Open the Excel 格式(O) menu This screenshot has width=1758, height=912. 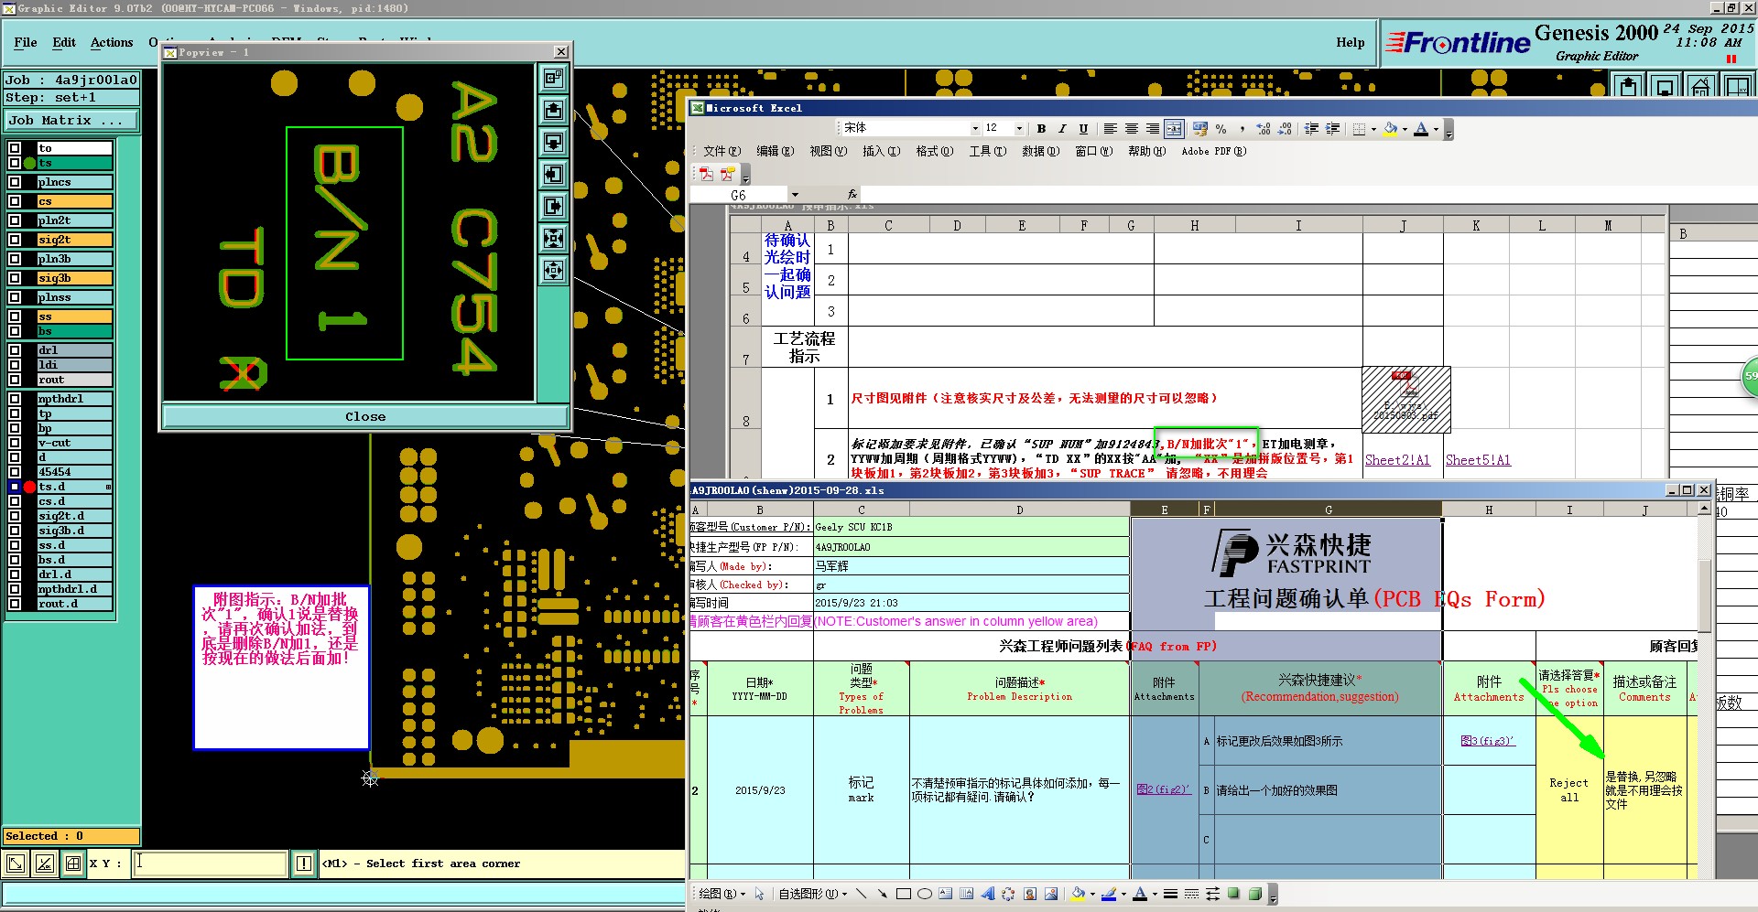tap(935, 151)
